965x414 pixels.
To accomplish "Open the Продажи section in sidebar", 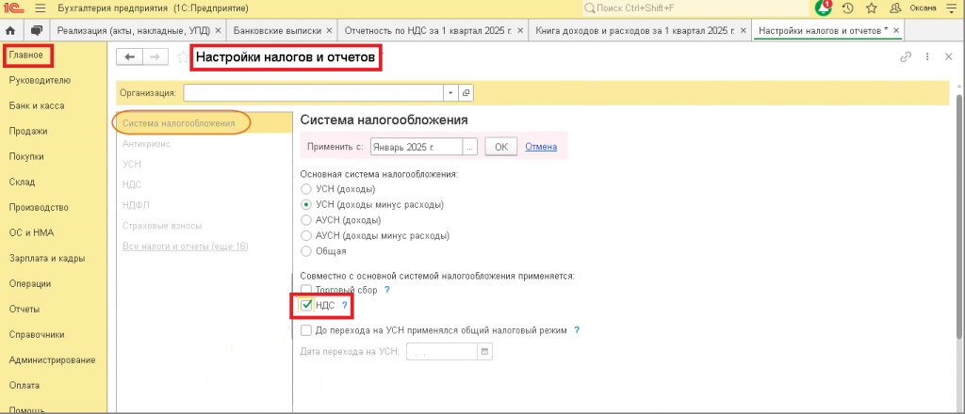I will [x=28, y=131].
